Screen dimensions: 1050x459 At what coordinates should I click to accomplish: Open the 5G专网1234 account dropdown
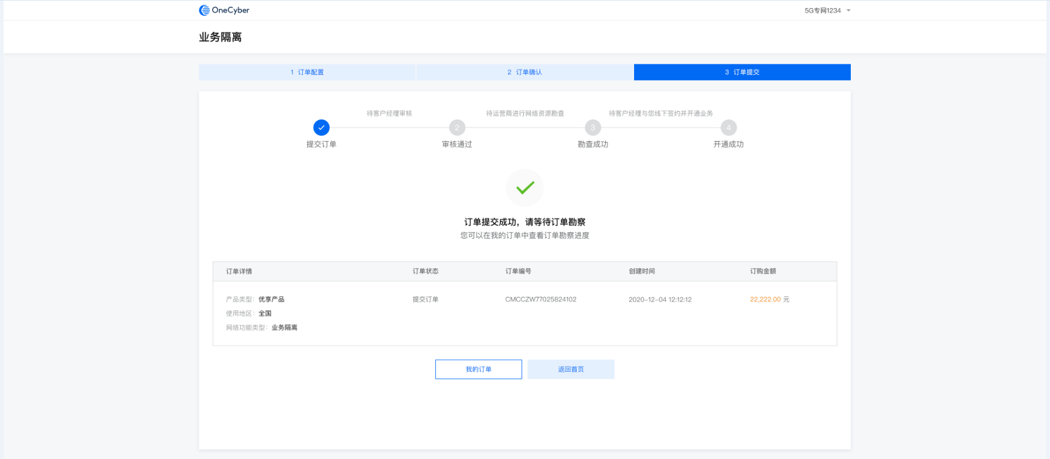pos(827,11)
